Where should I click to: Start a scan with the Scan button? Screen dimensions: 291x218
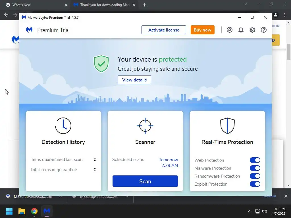[x=145, y=181]
